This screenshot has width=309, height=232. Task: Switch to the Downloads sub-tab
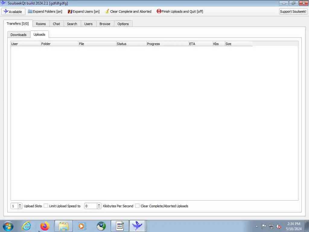click(x=18, y=35)
